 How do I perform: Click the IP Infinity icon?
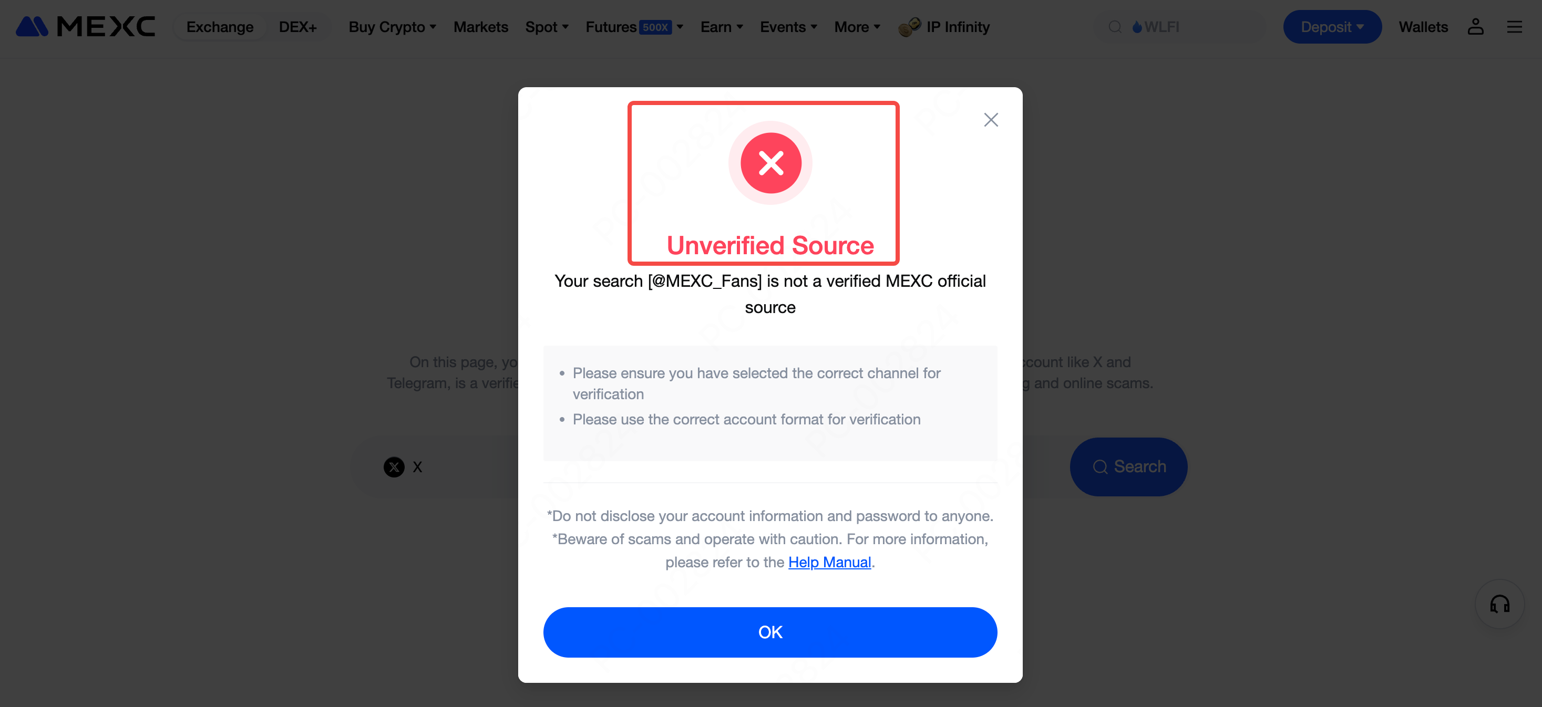click(909, 27)
